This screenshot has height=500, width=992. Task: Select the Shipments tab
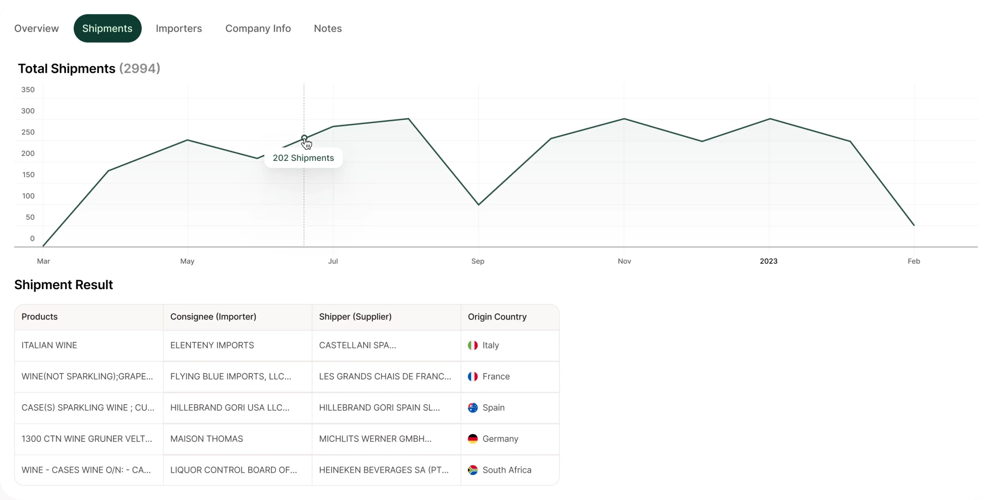pyautogui.click(x=107, y=28)
